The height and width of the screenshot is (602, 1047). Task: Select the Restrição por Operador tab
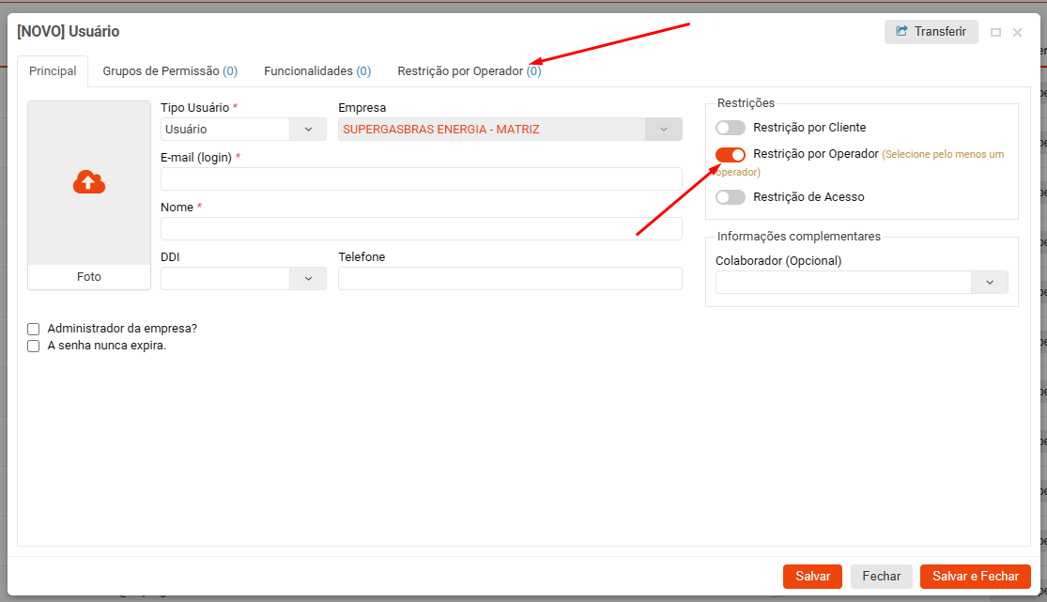tap(469, 71)
